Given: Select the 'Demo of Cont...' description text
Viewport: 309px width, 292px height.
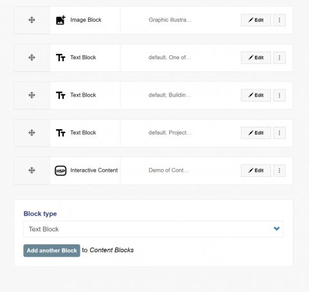Looking at the screenshot, I should pos(169,170).
